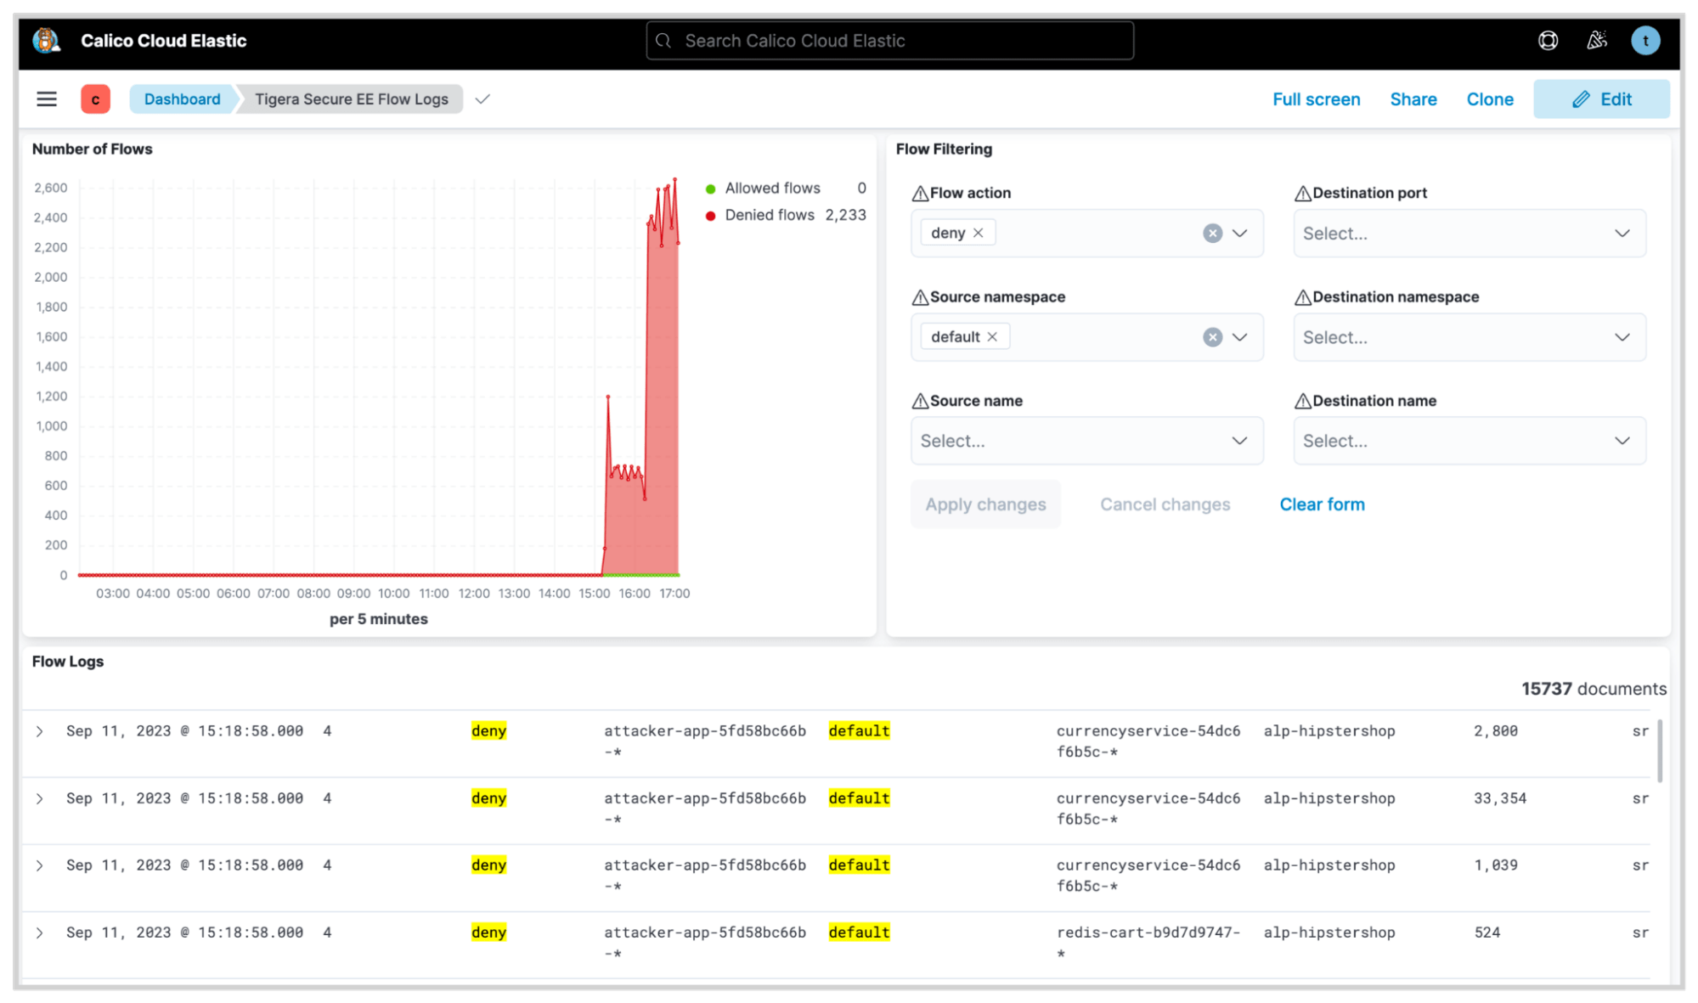1698x1003 pixels.
Task: Click the saved checkmark beside breadcrumb
Action: point(482,99)
